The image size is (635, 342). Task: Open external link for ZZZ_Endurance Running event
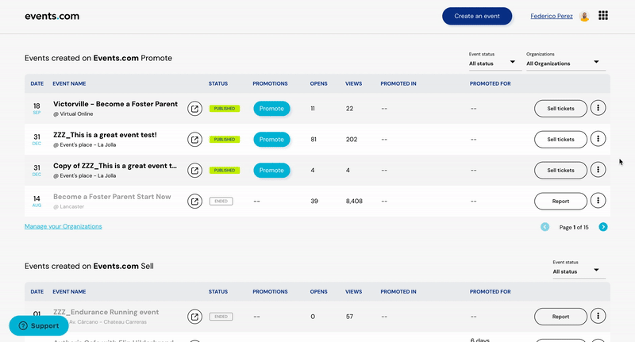[194, 317]
